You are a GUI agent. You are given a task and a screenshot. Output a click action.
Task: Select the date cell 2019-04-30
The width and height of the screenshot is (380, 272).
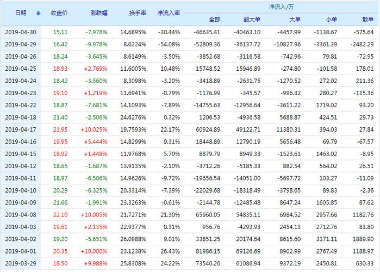[x=21, y=32]
